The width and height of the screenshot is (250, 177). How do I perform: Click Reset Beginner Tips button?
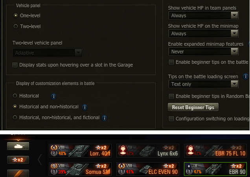(193, 107)
